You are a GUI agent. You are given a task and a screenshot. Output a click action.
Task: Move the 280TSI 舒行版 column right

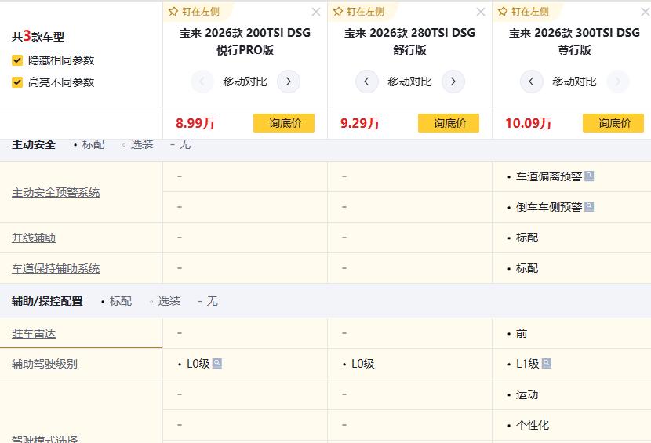453,82
